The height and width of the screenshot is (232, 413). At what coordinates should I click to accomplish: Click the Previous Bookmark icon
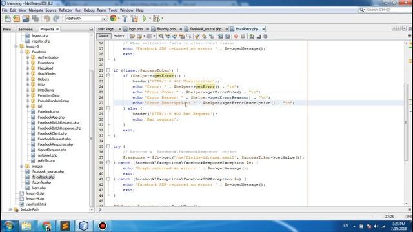pos(197,36)
